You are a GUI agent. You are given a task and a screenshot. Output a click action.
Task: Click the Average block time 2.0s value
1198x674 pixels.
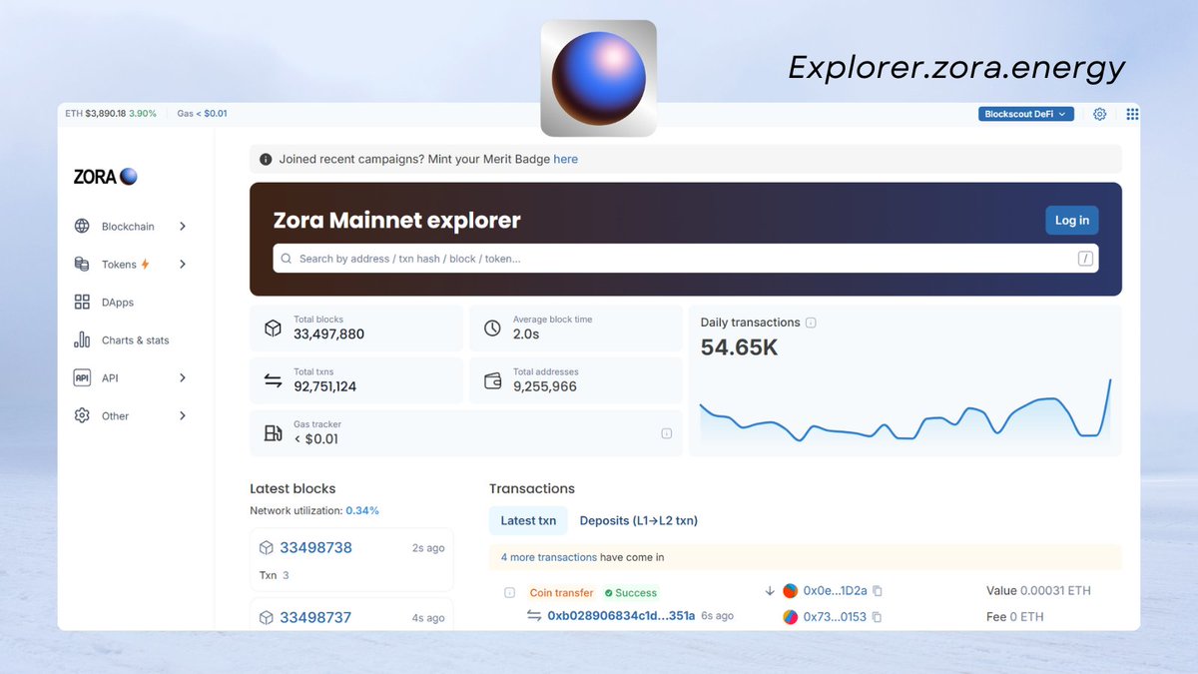526,335
